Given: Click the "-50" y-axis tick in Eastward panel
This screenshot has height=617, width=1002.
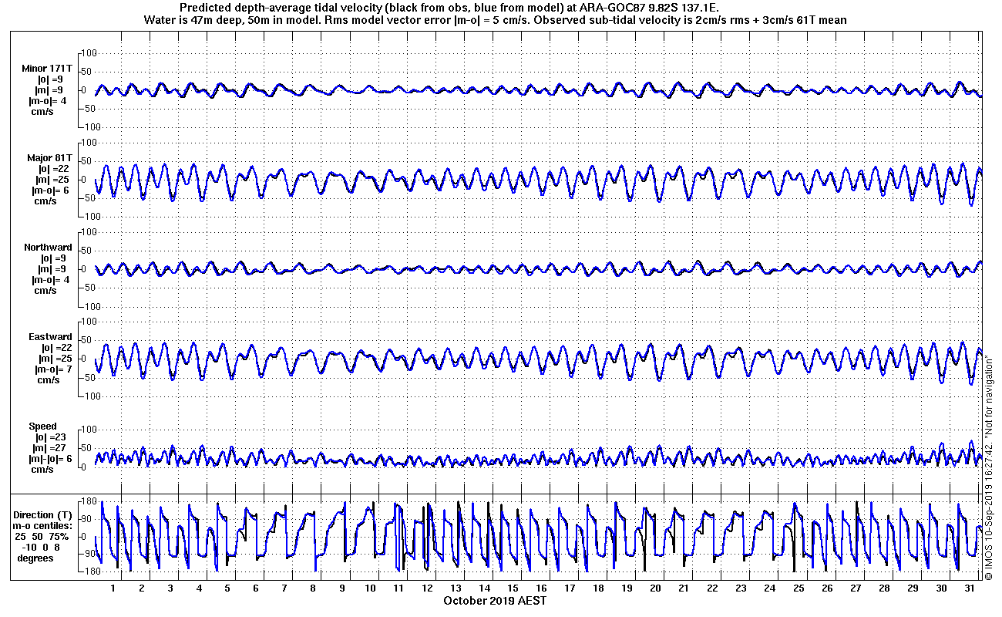Looking at the screenshot, I should coord(87,377).
